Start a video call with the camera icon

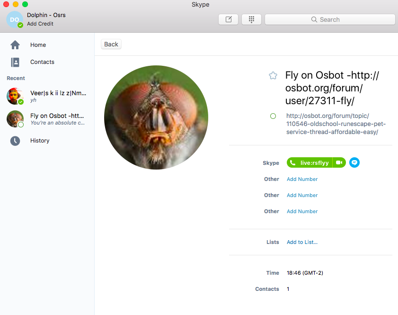coord(339,162)
